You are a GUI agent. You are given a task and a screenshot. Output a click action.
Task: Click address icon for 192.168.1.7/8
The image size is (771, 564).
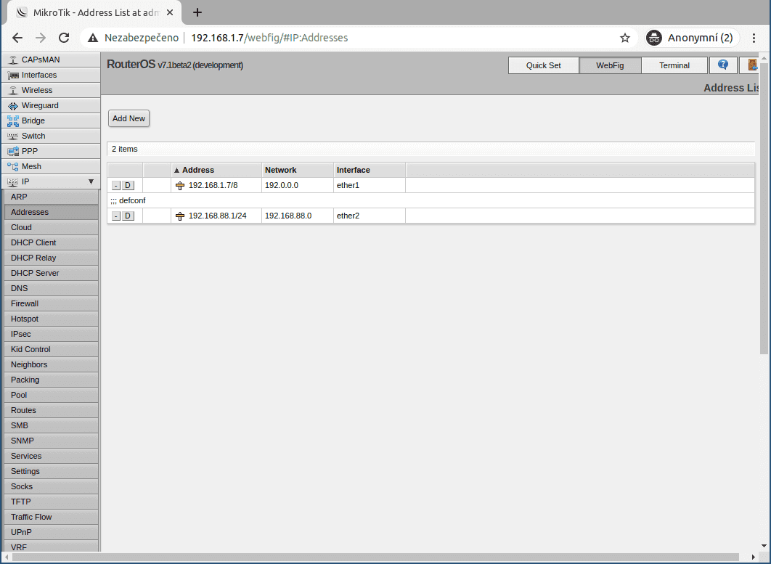(x=180, y=186)
